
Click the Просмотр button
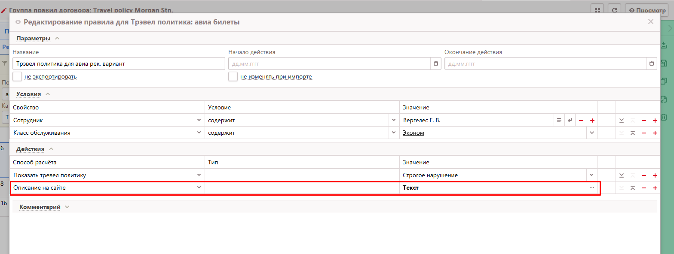tap(645, 10)
